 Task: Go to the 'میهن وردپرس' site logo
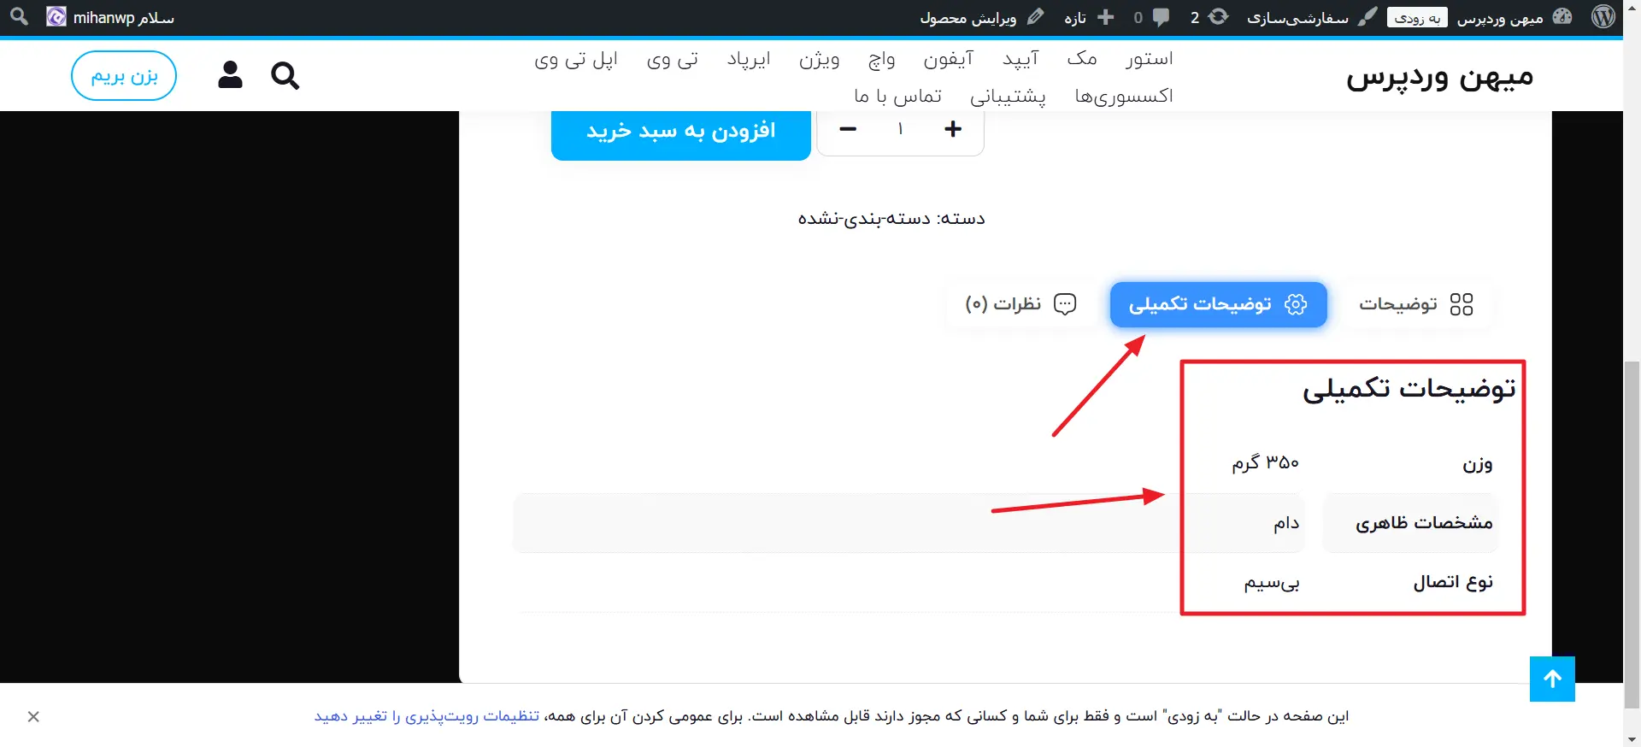pyautogui.click(x=1440, y=77)
